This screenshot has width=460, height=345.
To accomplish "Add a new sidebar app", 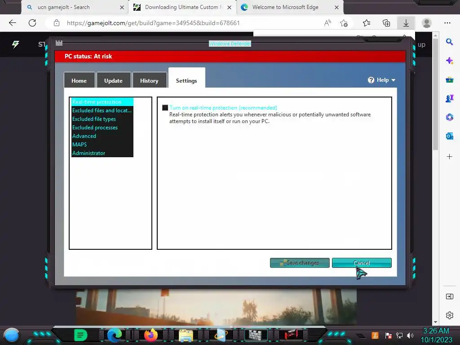I will pos(449,157).
